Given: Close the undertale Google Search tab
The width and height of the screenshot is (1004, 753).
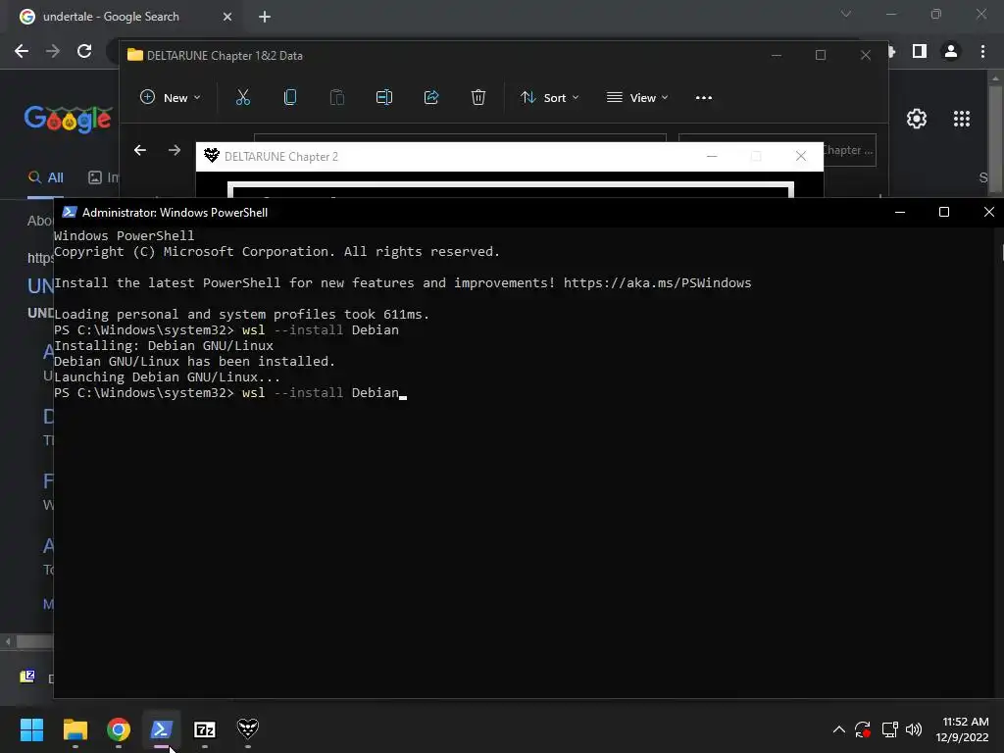Looking at the screenshot, I should tap(227, 17).
